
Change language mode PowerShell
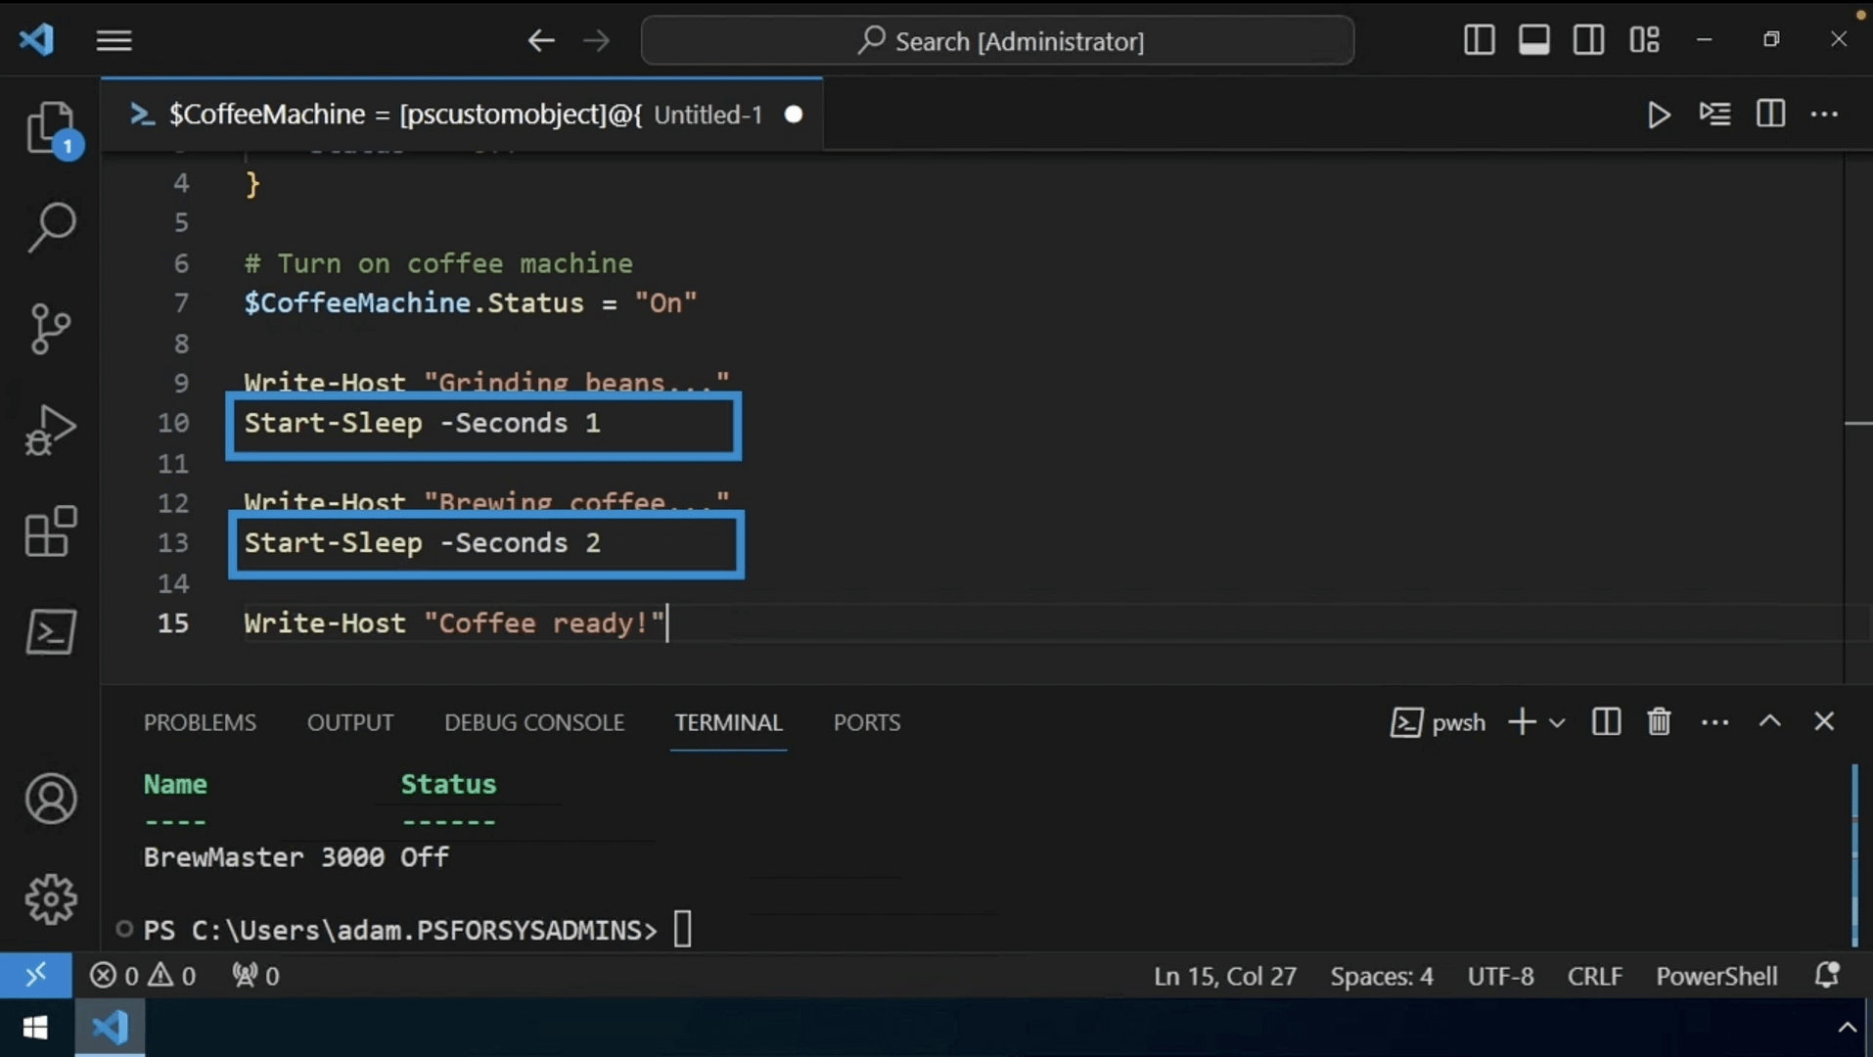click(1716, 976)
